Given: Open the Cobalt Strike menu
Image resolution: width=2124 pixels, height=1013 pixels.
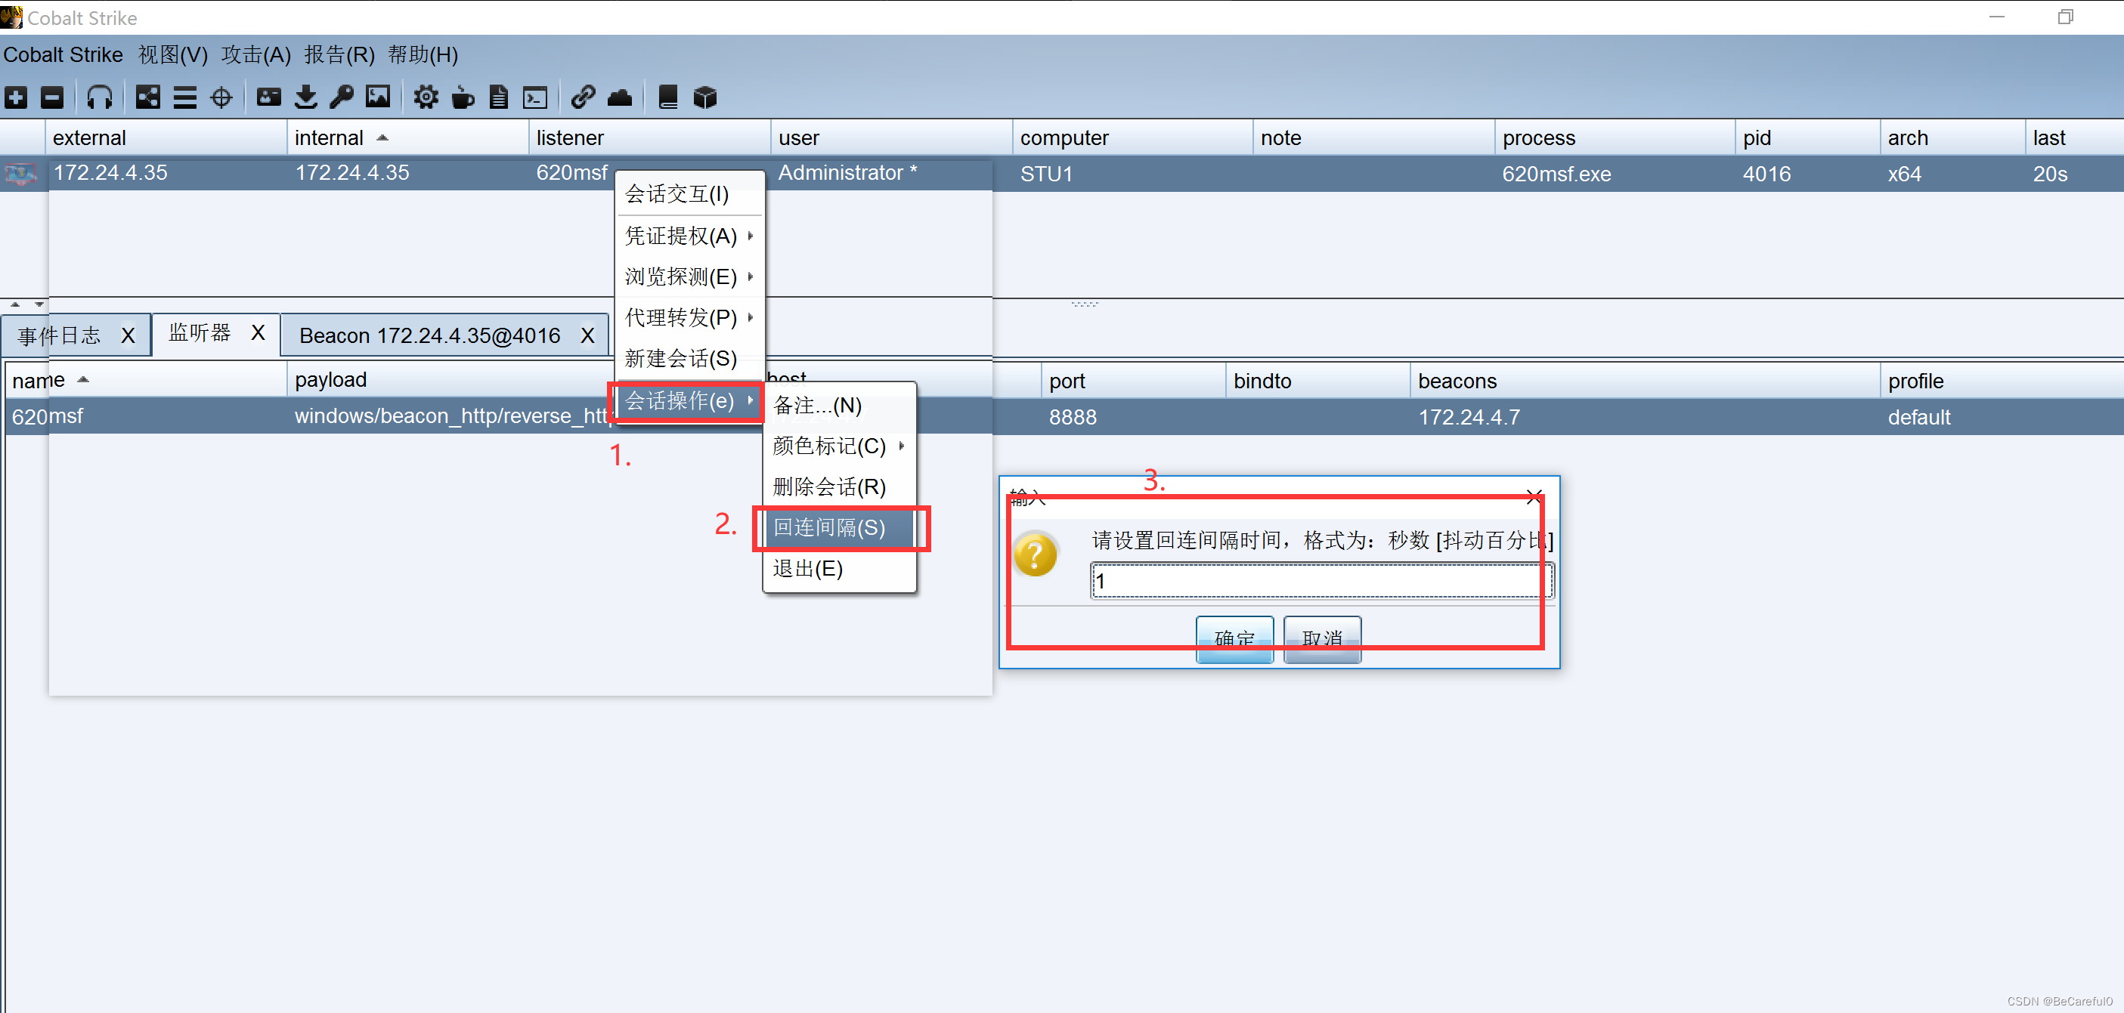Looking at the screenshot, I should pyautogui.click(x=63, y=54).
